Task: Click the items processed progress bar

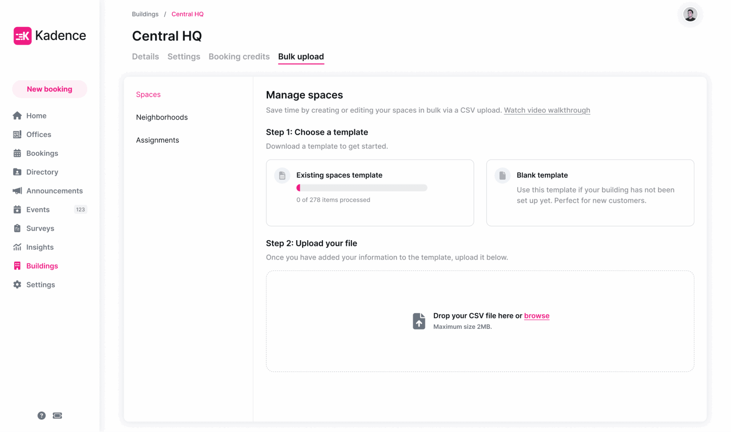Action: click(x=362, y=188)
